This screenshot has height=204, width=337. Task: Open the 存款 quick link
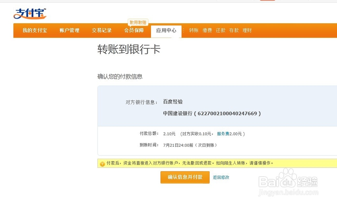[234, 30]
